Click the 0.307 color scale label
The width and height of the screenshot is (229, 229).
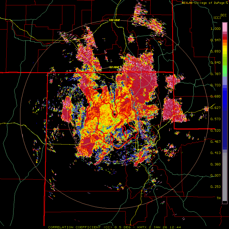[x=216, y=176]
